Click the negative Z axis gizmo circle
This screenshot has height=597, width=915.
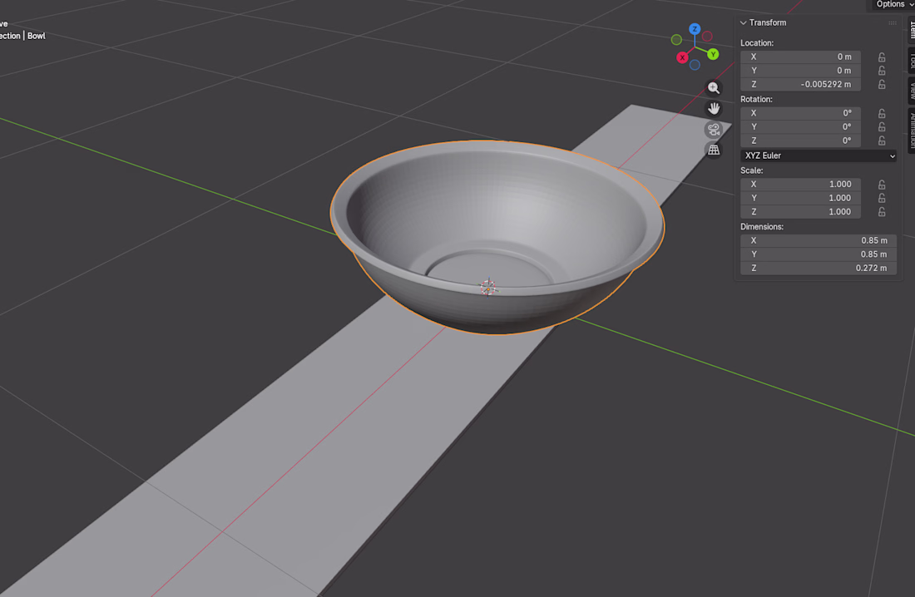[695, 65]
